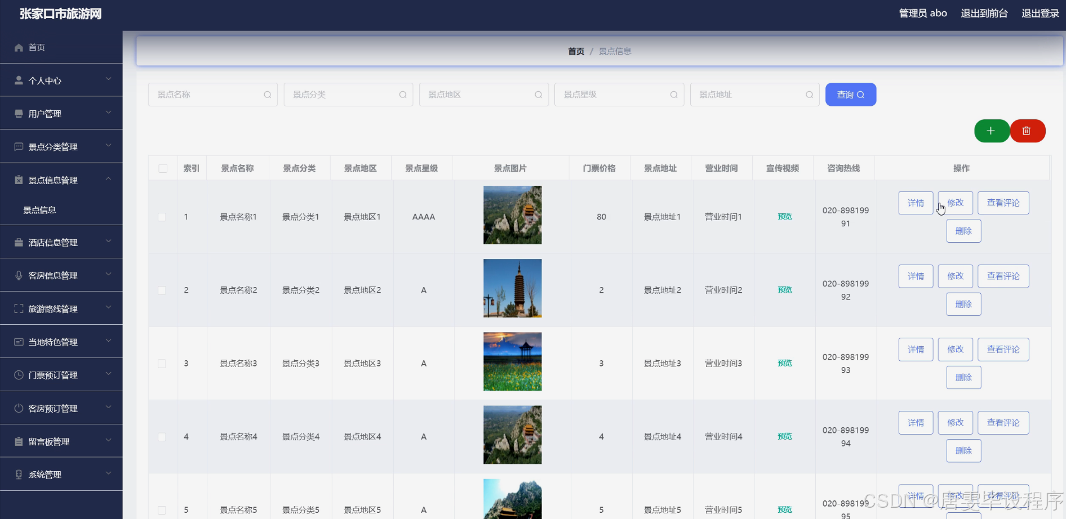
Task: Click the 当地特色管理 sidebar icon
Action: point(19,342)
